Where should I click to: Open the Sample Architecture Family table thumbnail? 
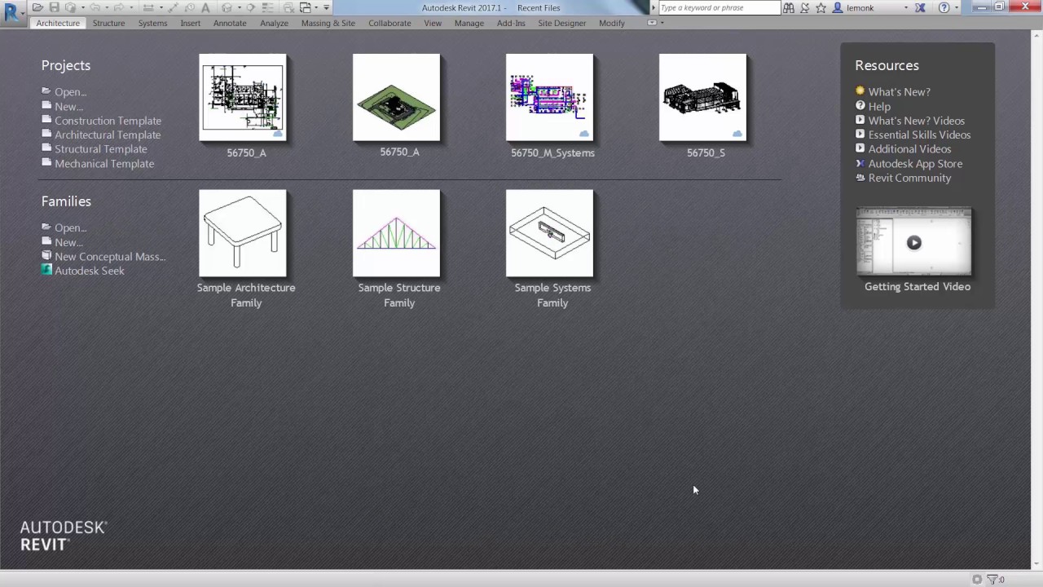pyautogui.click(x=243, y=233)
